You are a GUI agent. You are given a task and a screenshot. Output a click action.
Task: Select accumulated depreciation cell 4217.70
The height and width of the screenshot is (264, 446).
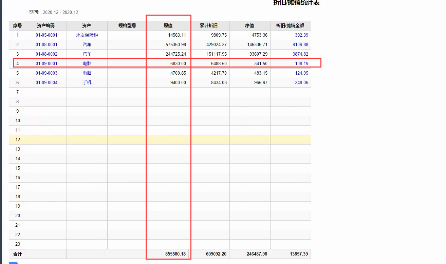(209, 73)
